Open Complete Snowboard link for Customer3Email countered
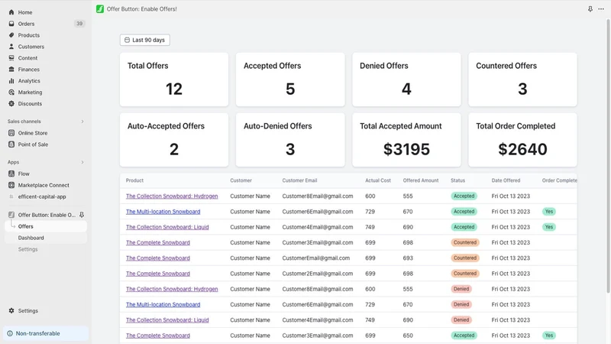This screenshot has height=344, width=611. (158, 242)
